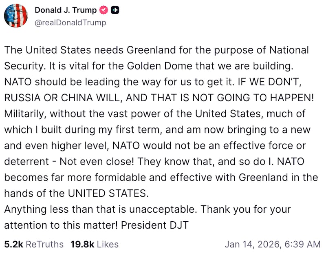
Task: Click the @realDonaldTrump handle
Action: [x=70, y=23]
